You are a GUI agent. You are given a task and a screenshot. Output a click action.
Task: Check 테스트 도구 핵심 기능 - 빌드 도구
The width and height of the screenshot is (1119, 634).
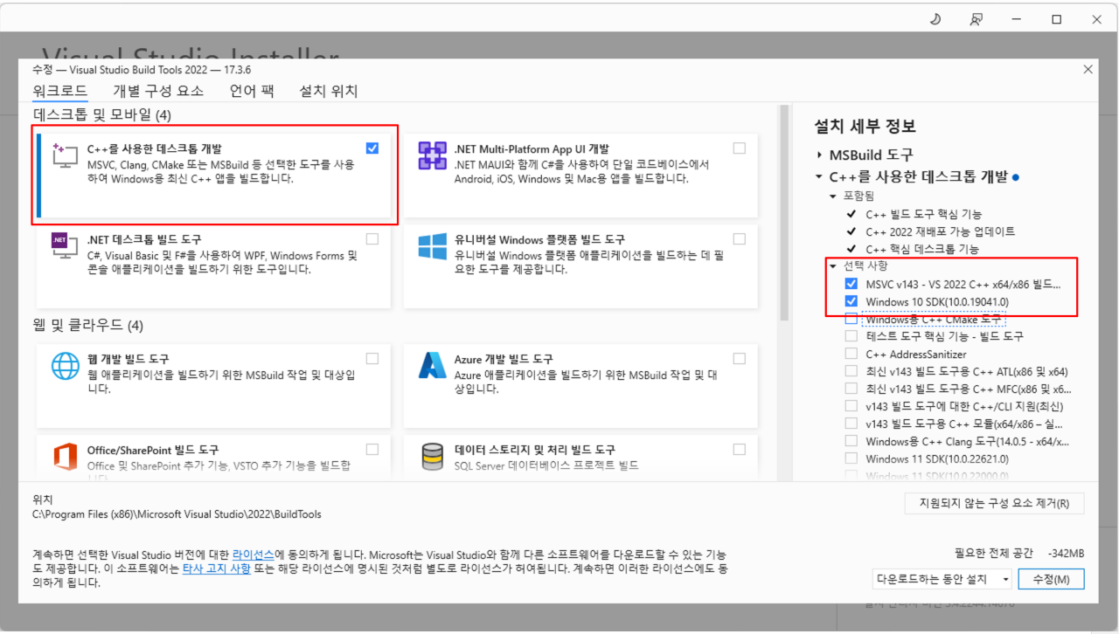click(x=851, y=336)
